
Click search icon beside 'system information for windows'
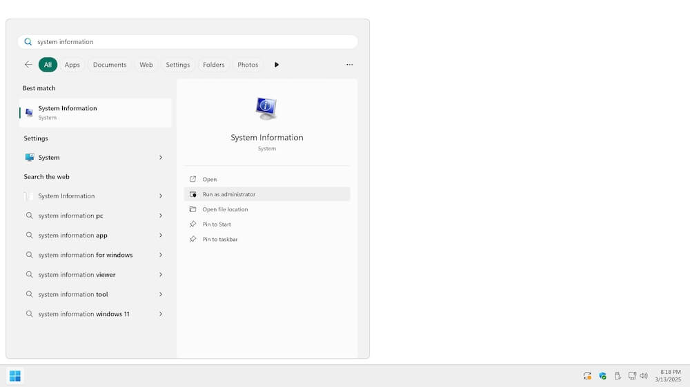(x=29, y=255)
